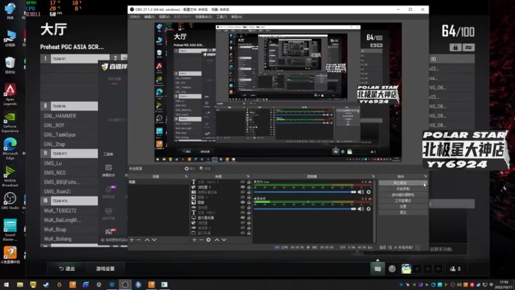Viewport: 515px width, 290px height.
Task: Click the lobby swap arrows icon below 64/100
Action: coord(469,48)
